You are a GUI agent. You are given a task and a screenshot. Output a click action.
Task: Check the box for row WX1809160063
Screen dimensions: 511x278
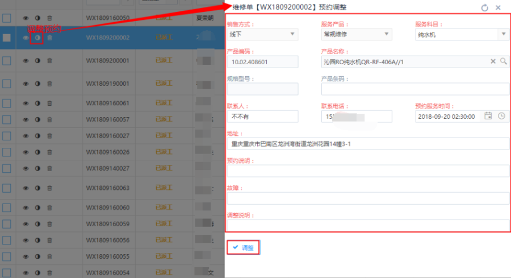click(7, 188)
